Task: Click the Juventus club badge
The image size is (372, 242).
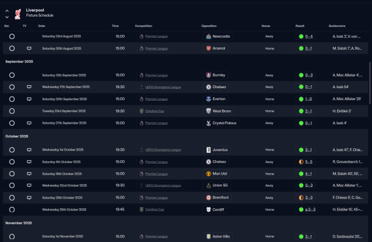Action: point(208,150)
